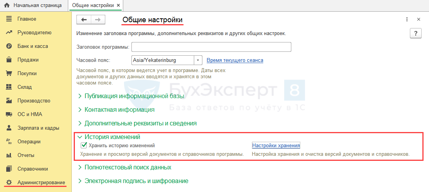Expand Полнотекстовый поиск данных section
The height and width of the screenshot is (192, 429).
tap(128, 167)
